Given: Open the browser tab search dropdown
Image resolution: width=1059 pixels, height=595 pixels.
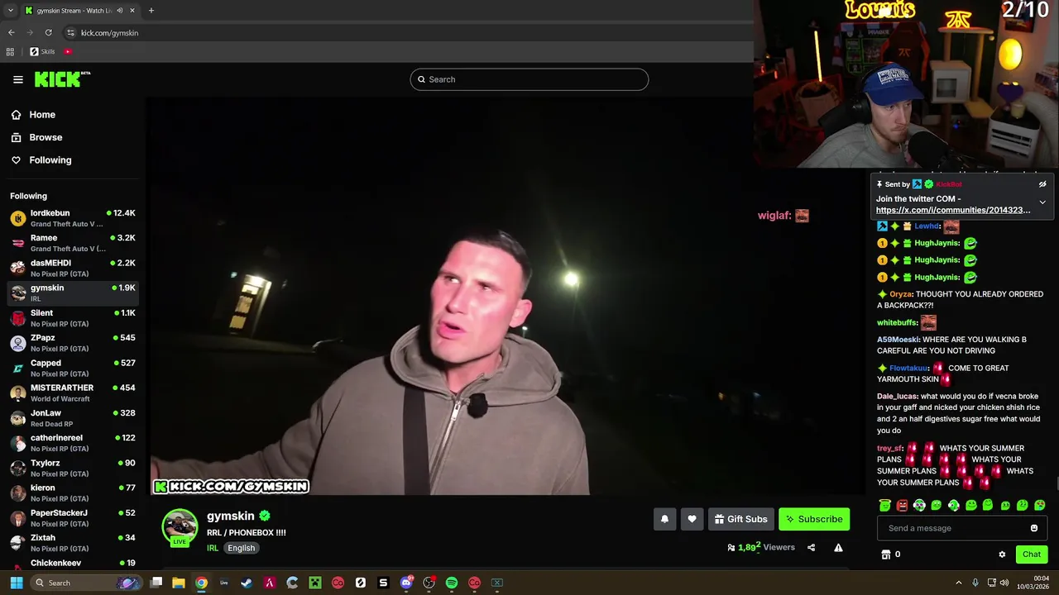Looking at the screenshot, I should (x=10, y=11).
